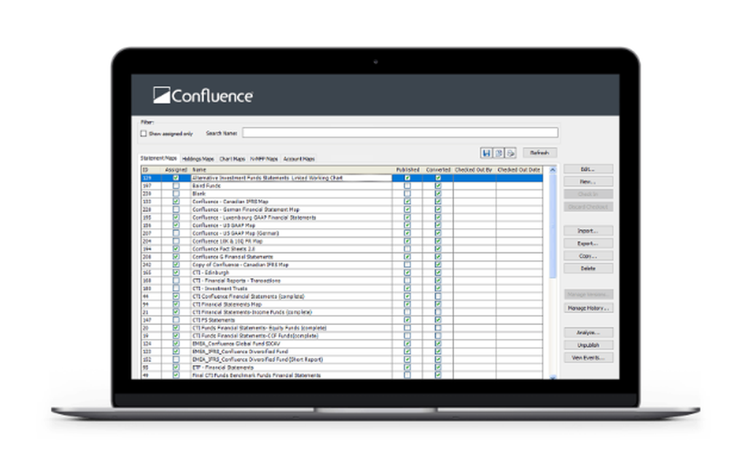Click the vertical scrollbar thumb of the table
This screenshot has width=729, height=465.
coord(553,227)
